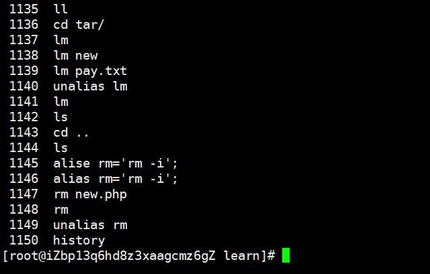Click the misspelled 'alise' command on line 1145
This screenshot has height=274, width=430.
tap(72, 163)
